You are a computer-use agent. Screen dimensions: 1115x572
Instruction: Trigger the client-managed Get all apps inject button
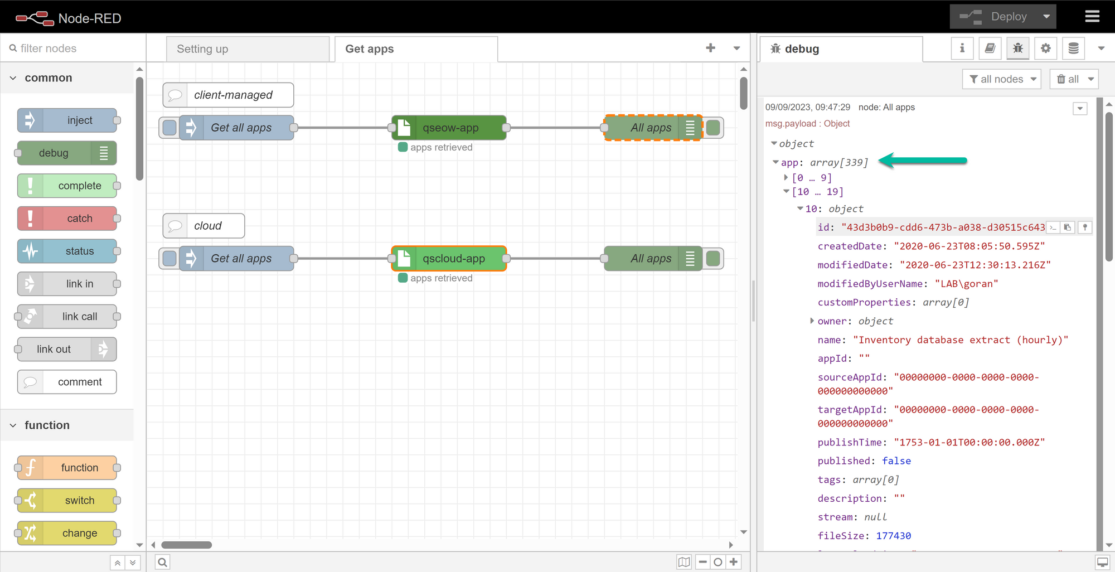(169, 128)
